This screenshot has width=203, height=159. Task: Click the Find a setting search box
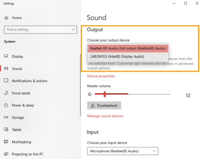(37, 30)
